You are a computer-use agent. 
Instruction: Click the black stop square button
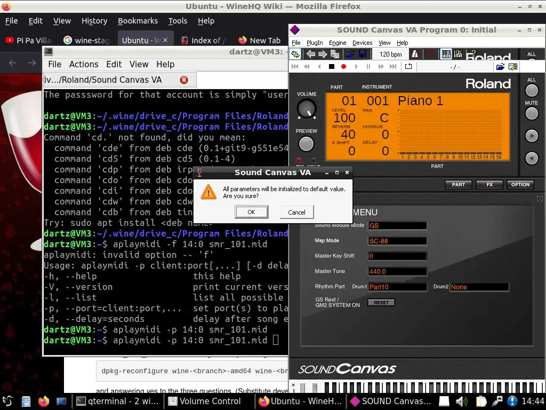click(x=332, y=67)
